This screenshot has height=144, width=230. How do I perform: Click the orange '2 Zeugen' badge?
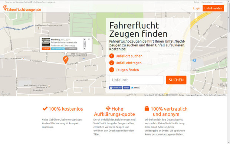(46, 49)
